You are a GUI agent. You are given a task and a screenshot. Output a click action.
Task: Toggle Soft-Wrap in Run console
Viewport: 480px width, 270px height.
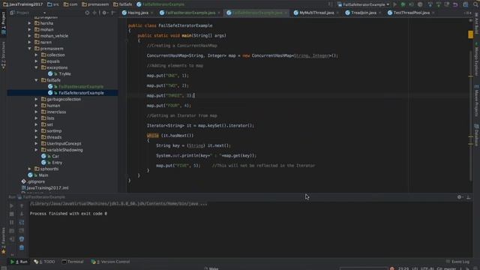(22, 222)
